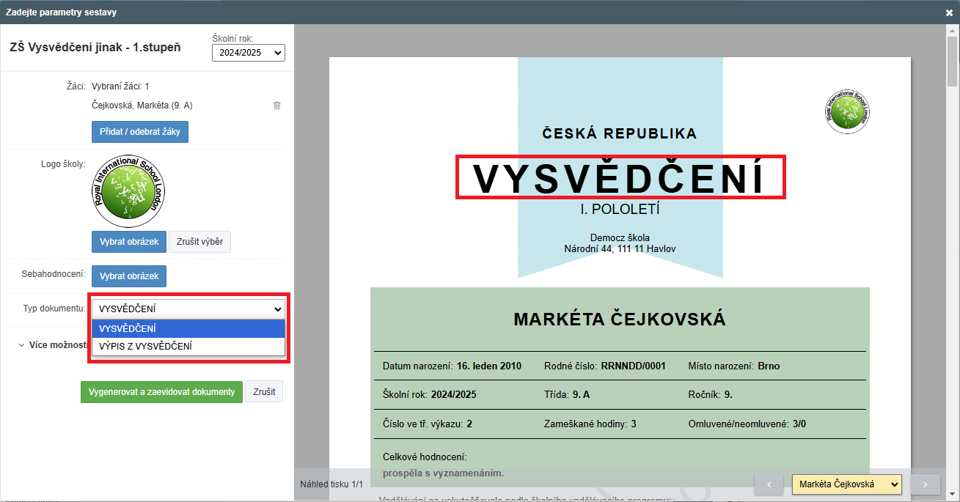Click the Democz škola text
This screenshot has width=960, height=502.
coord(620,237)
